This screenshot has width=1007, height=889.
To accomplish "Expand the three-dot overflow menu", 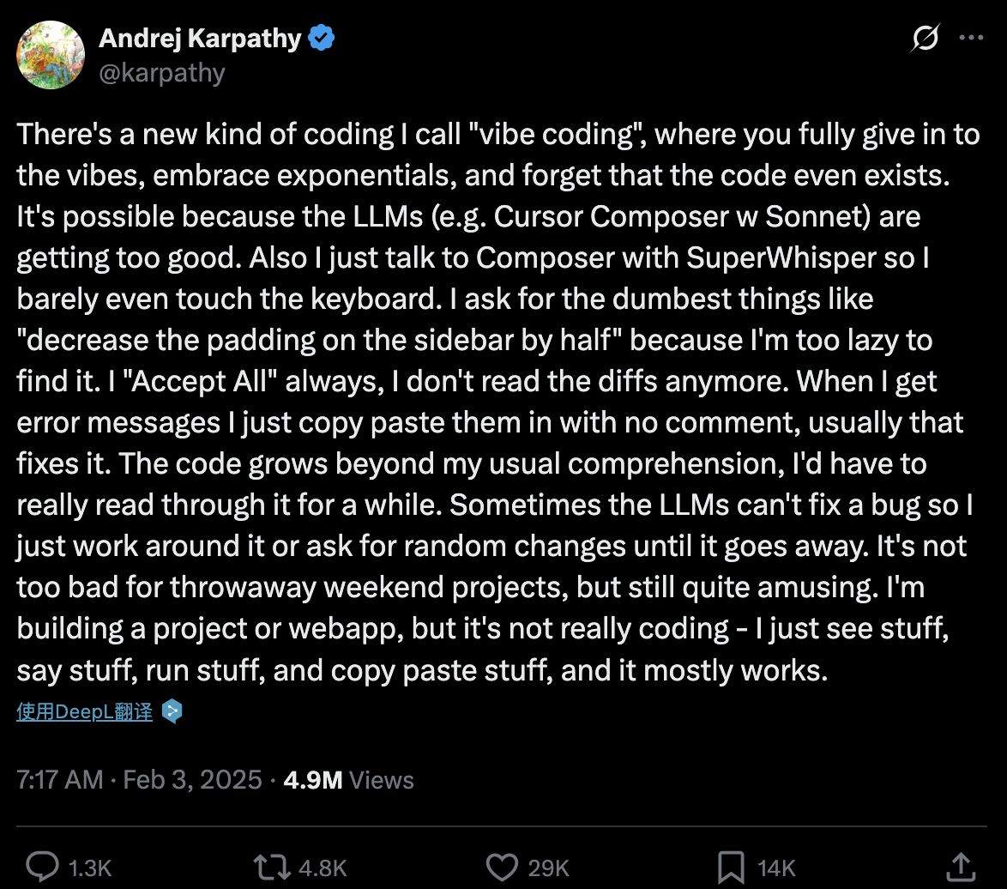I will tap(972, 36).
